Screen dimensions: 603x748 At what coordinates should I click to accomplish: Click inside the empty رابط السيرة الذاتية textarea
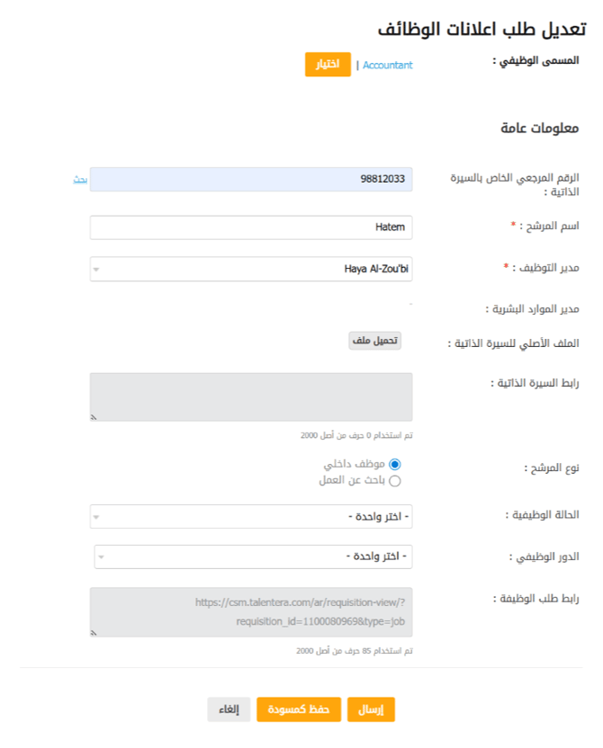pyautogui.click(x=251, y=396)
